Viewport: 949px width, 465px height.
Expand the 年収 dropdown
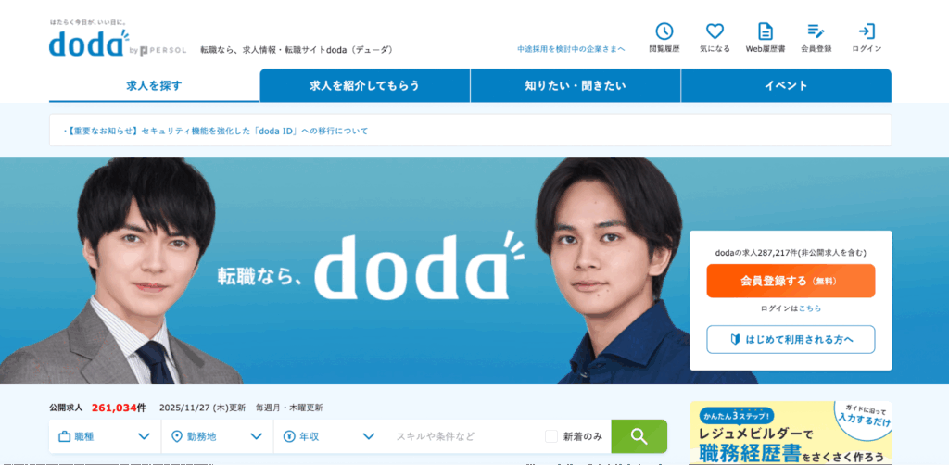pyautogui.click(x=330, y=436)
